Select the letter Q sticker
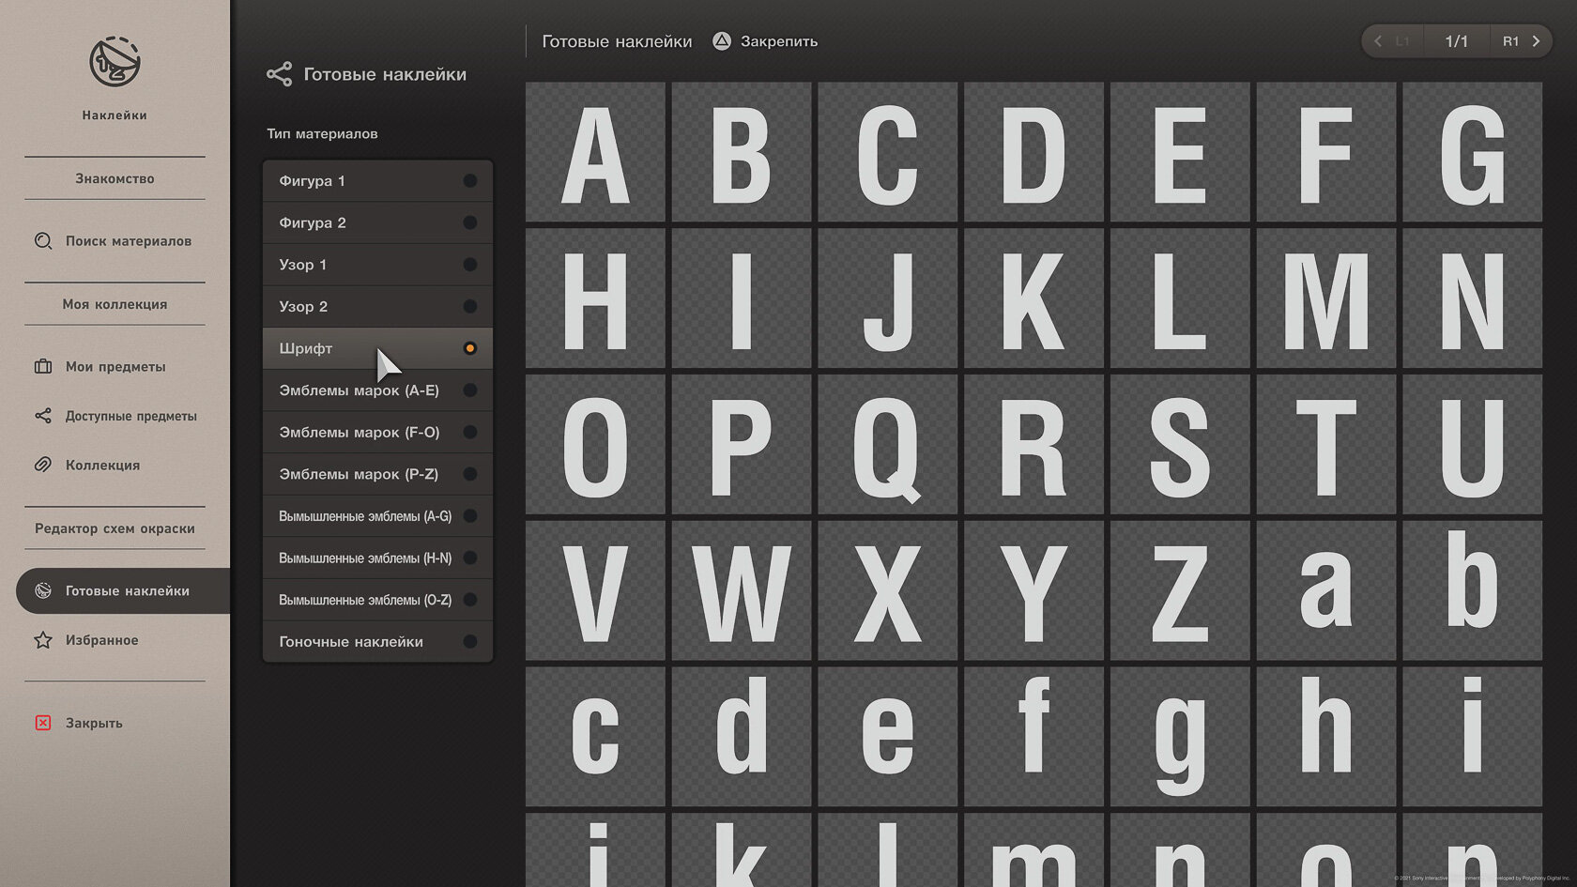This screenshot has height=887, width=1577. [x=887, y=445]
